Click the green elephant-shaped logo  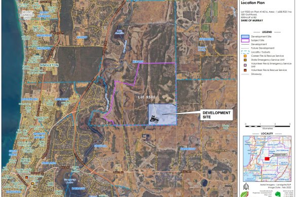pyautogui.click(x=278, y=194)
